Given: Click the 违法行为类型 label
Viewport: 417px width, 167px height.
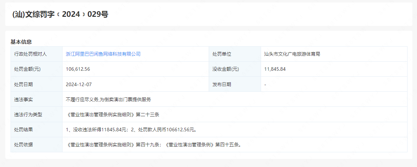Looking at the screenshot, I should pos(28,115).
